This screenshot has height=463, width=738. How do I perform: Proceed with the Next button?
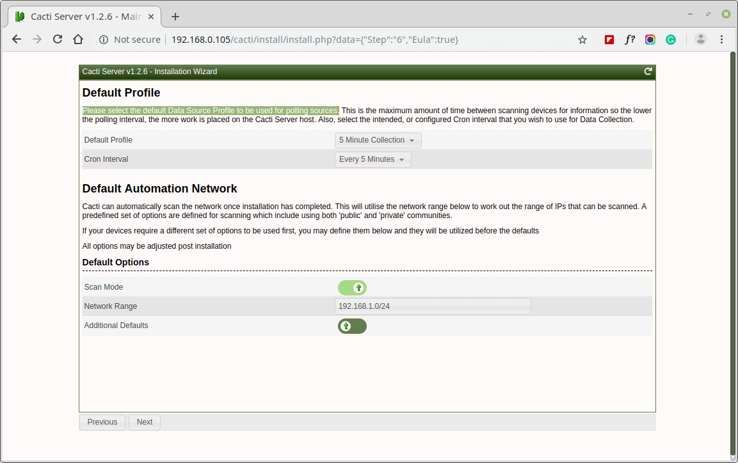click(145, 422)
